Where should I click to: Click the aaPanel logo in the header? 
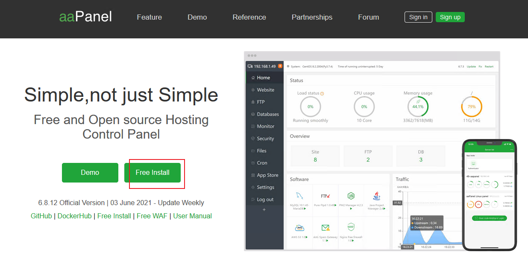pyautogui.click(x=85, y=17)
